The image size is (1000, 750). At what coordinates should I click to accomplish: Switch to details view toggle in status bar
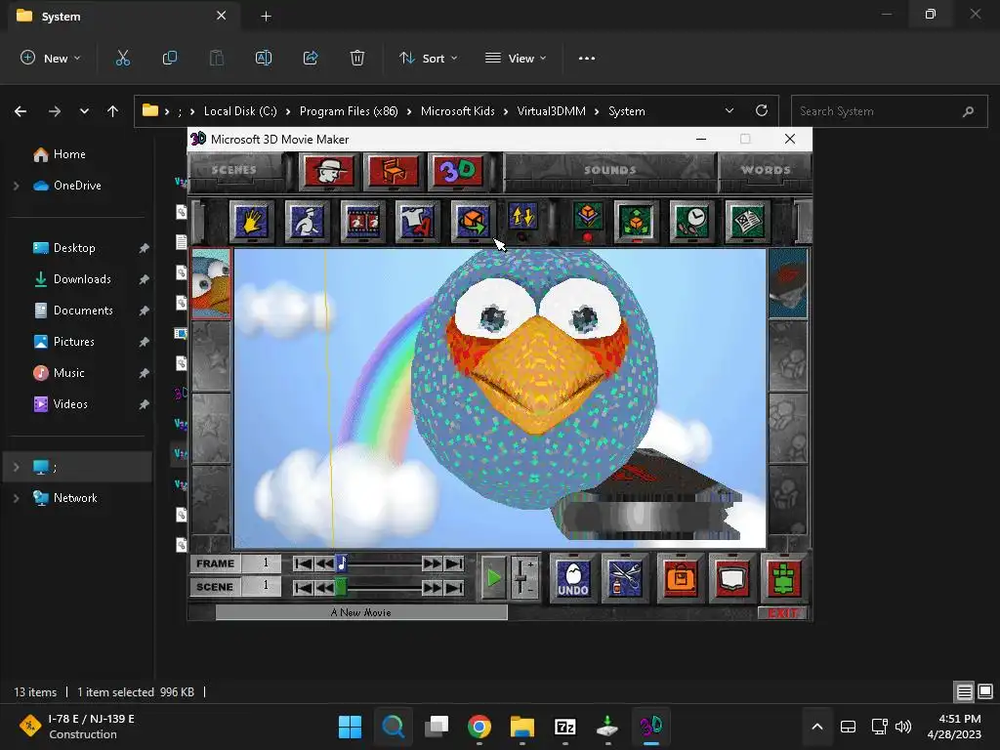[964, 691]
